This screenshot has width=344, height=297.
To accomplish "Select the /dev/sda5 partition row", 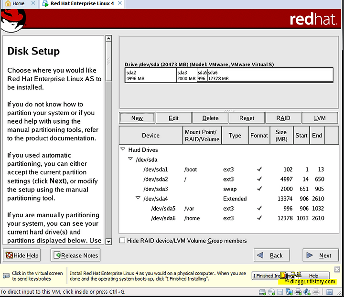I will coord(229,208).
